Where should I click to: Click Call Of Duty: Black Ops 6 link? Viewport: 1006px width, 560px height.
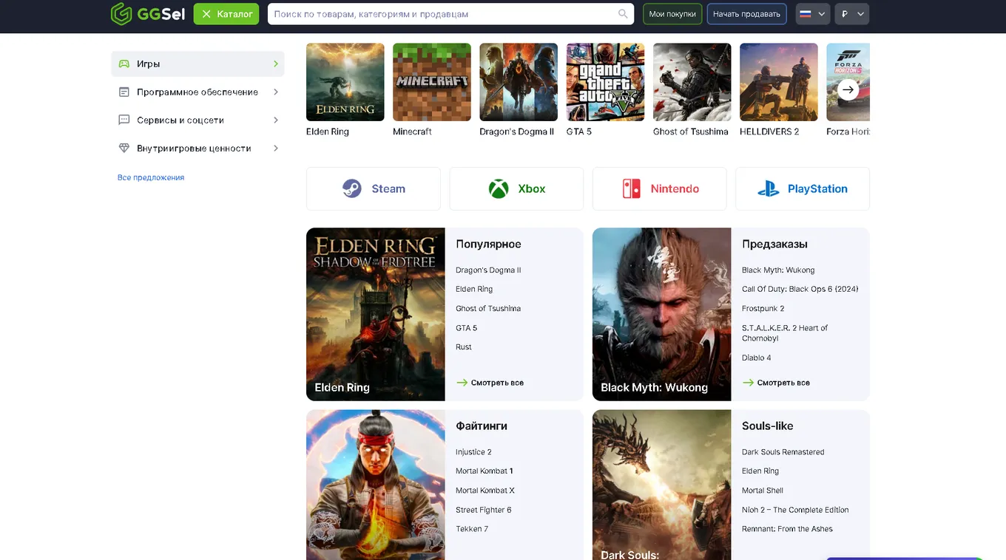click(x=800, y=290)
